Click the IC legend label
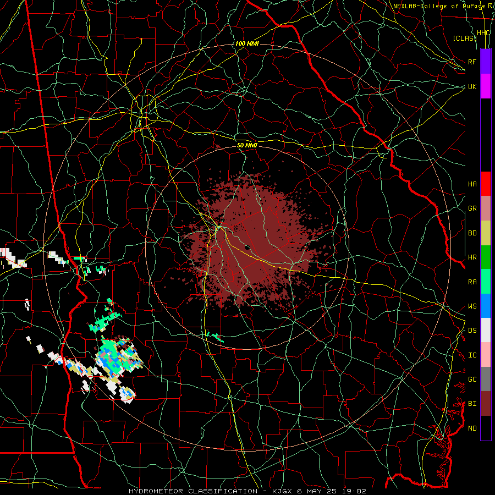This screenshot has height=495, width=495. (472, 355)
